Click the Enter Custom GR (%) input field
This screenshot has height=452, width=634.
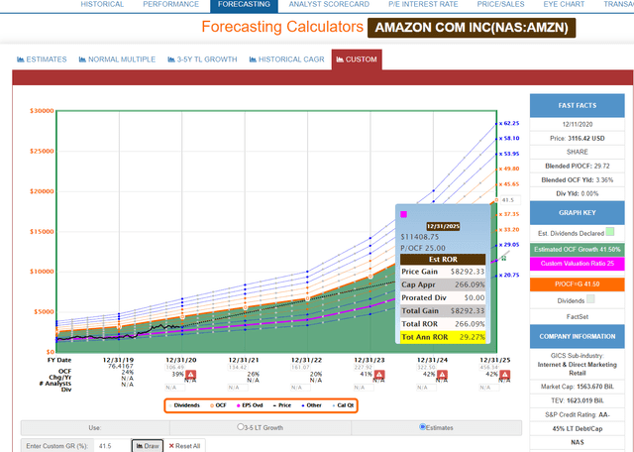coord(112,446)
